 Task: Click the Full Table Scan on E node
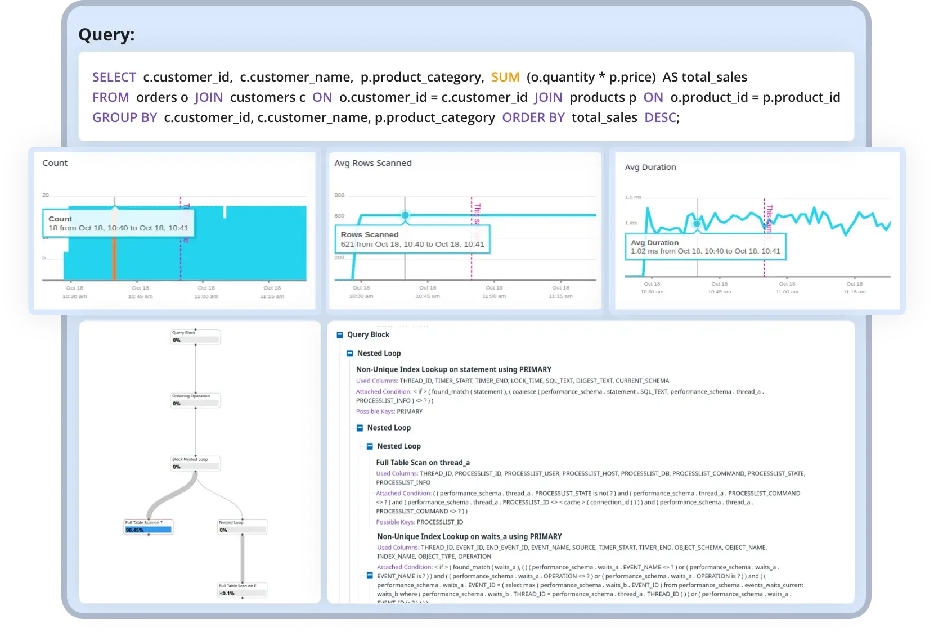[242, 590]
